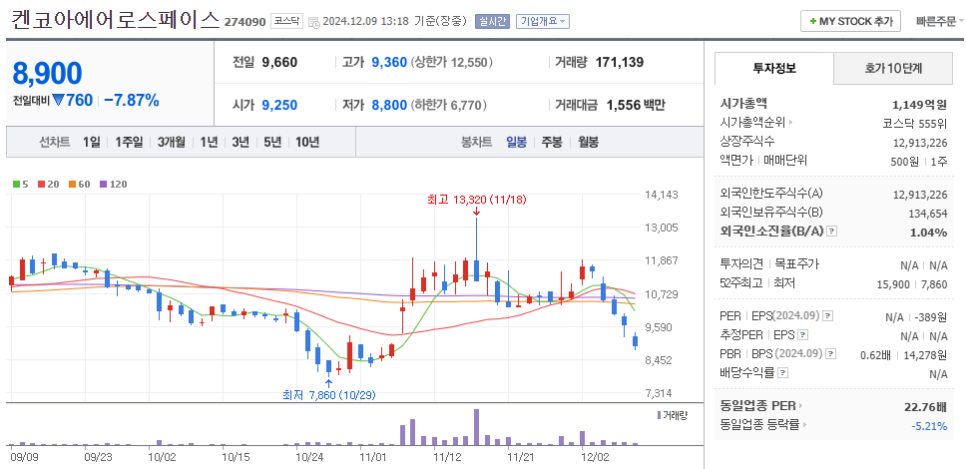966x469 pixels.
Task: Click the help icon beside 배당수익률
Action: [783, 373]
